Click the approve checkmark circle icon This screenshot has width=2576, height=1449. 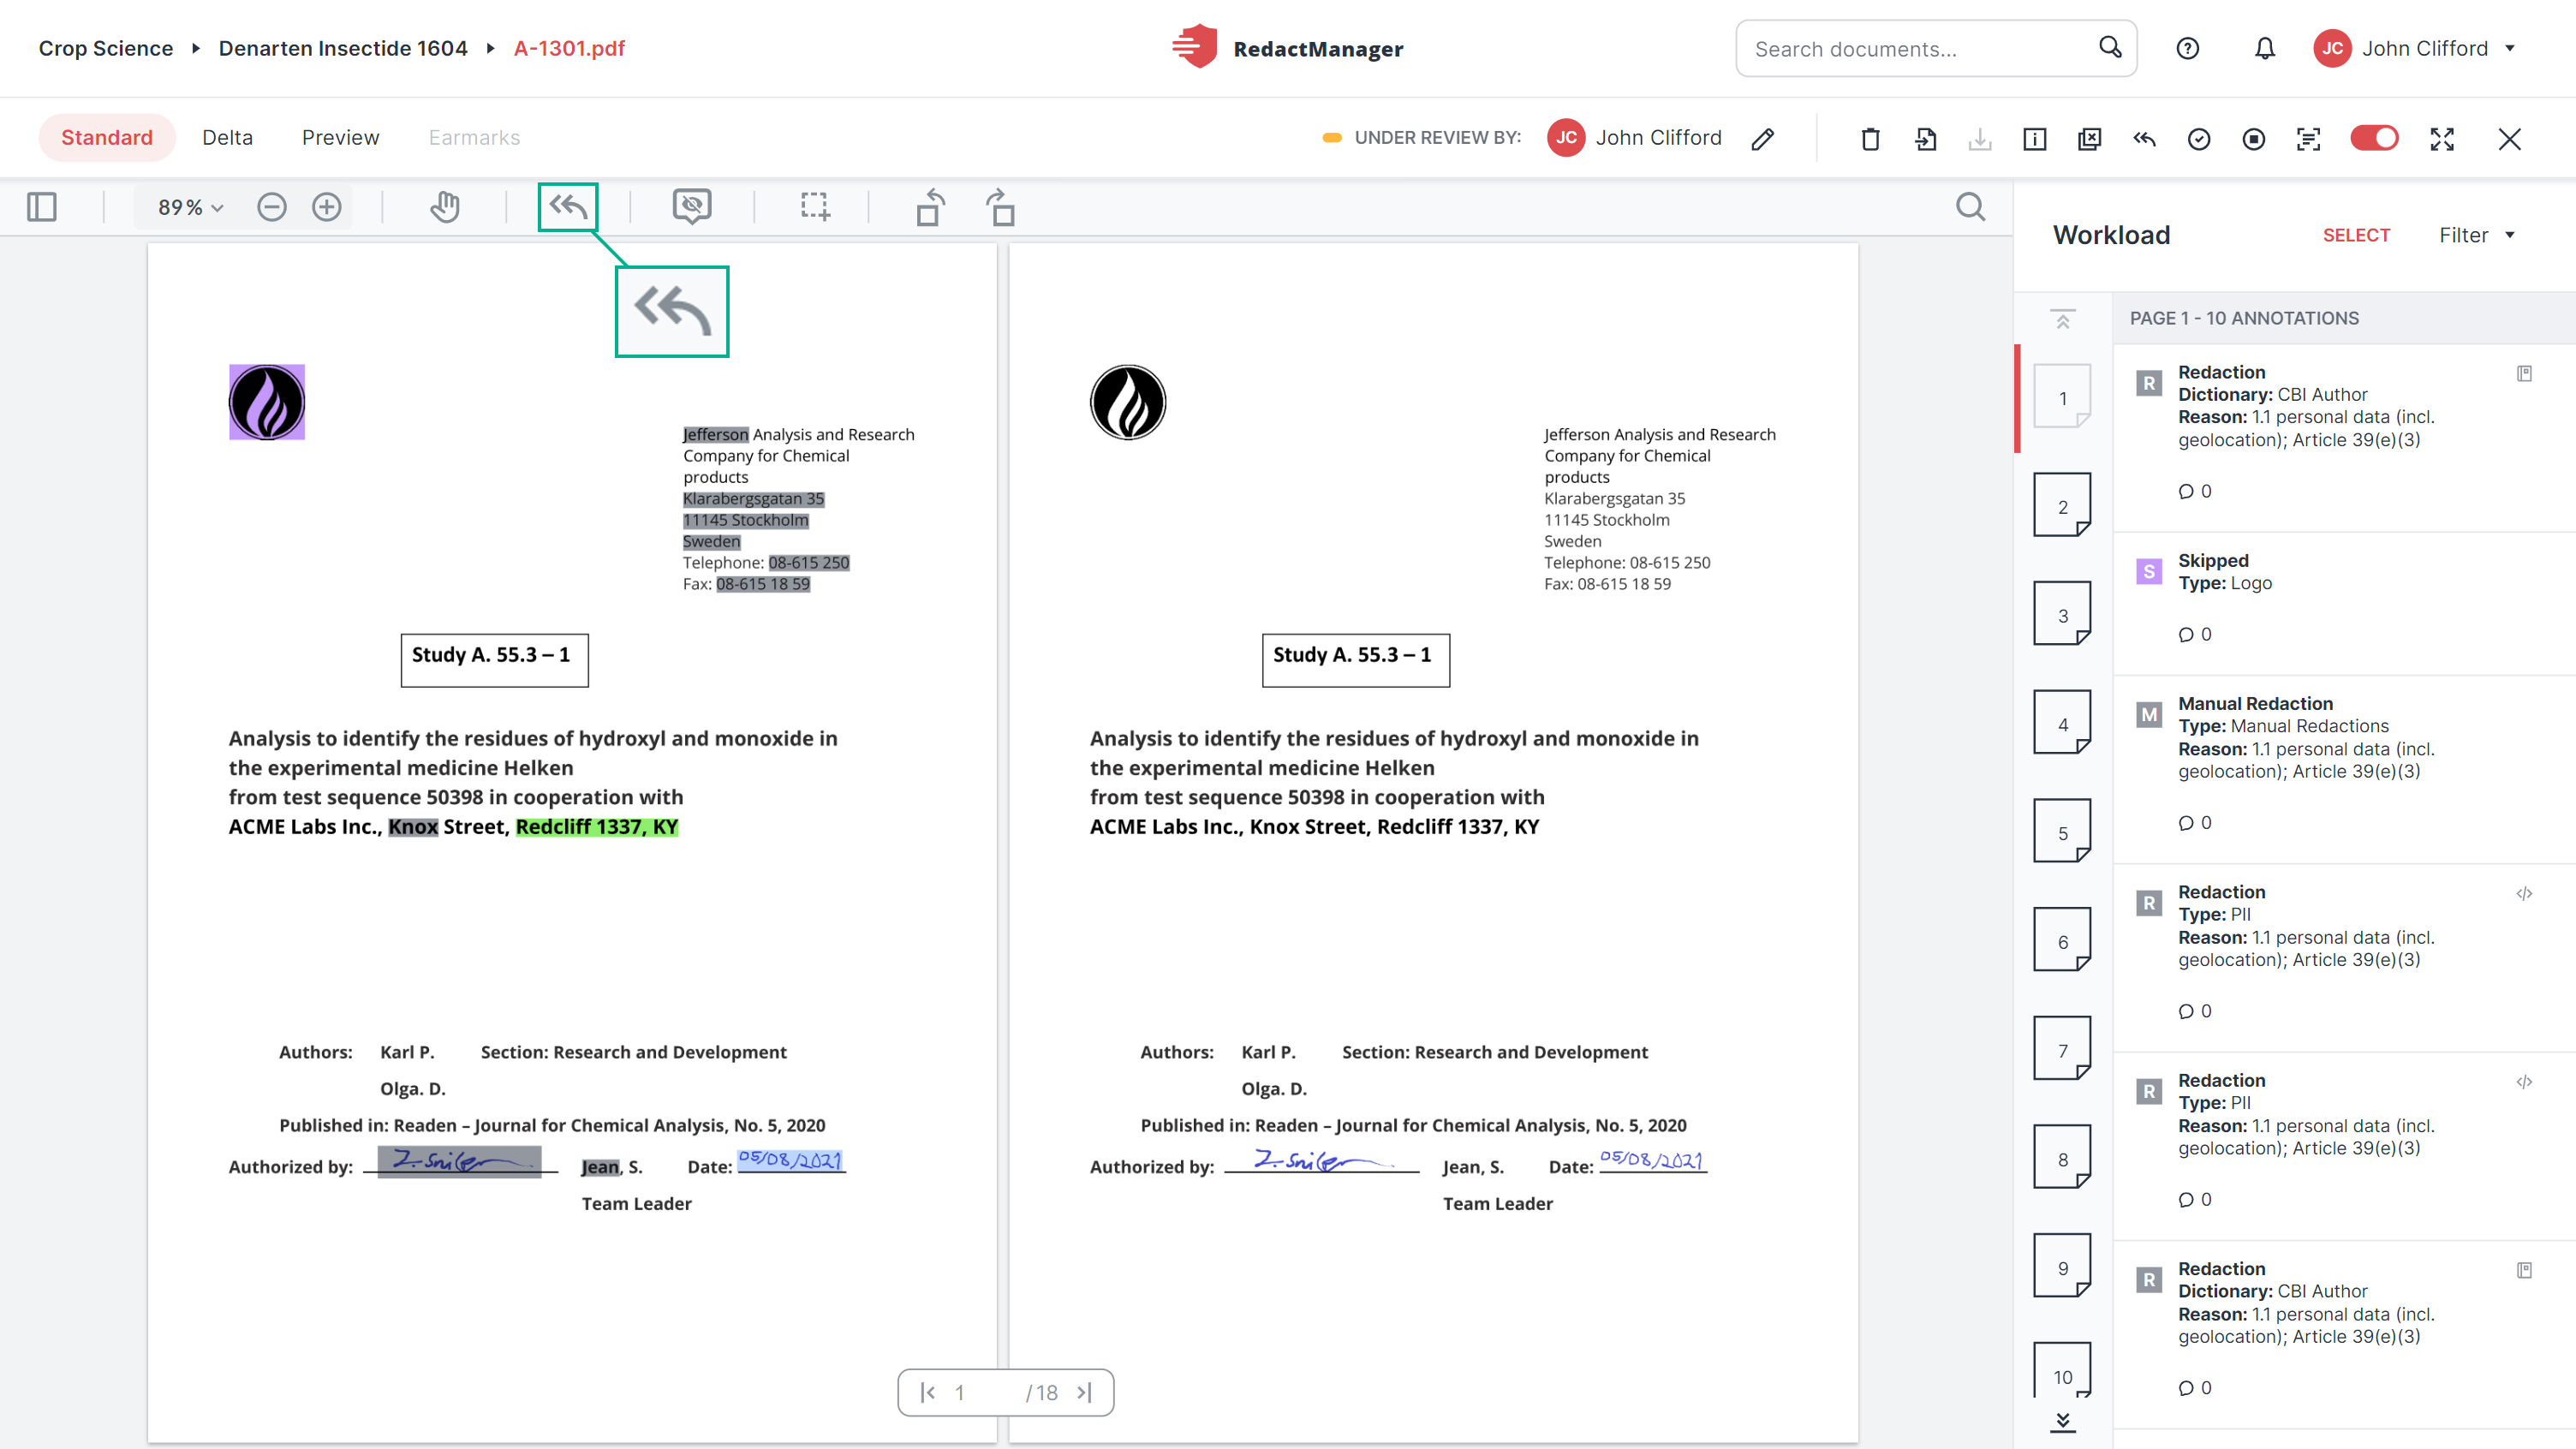[x=2199, y=138]
